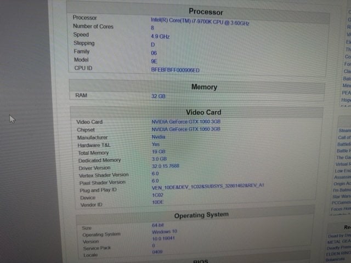Screen dimensions: 351x263
Task: Click the Device value 1C02
Action: click(157, 195)
